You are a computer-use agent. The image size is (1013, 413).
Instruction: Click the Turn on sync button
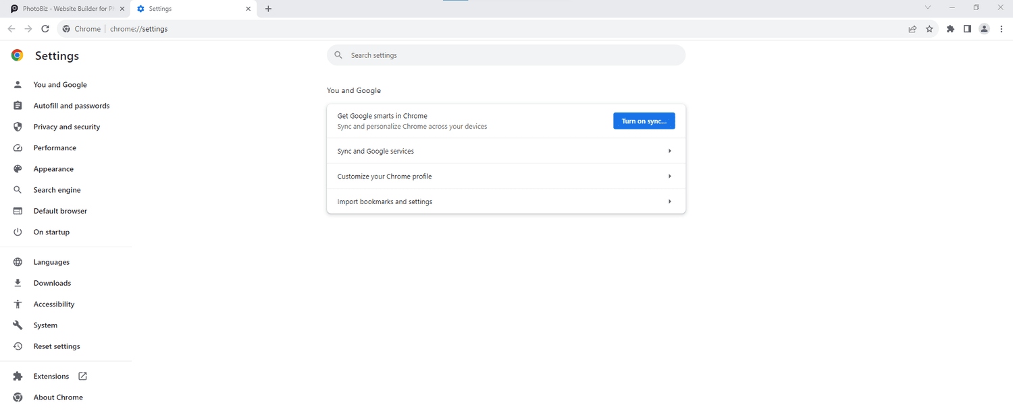click(644, 121)
